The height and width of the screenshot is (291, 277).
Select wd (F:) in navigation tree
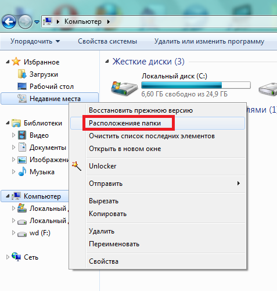tap(40, 233)
